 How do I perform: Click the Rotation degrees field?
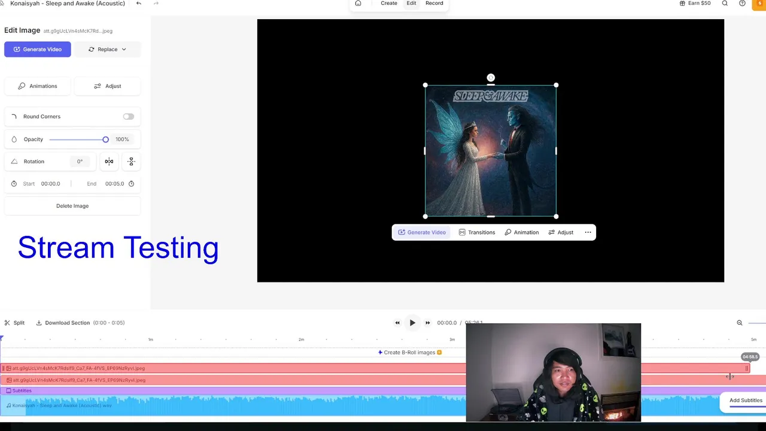pos(80,162)
